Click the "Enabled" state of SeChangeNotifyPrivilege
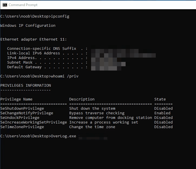196x169 pixels. click(x=162, y=113)
